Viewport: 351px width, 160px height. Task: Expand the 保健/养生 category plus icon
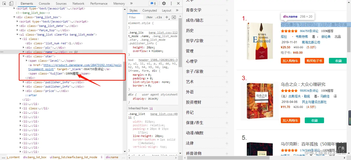coord(227,123)
